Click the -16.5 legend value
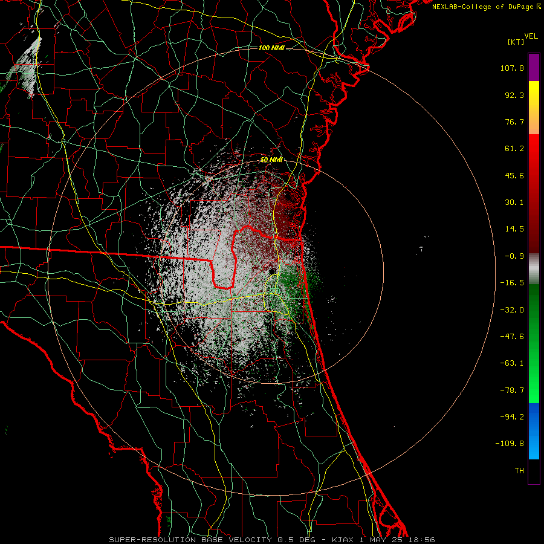Screen dimensions: 544x544 [x=512, y=283]
